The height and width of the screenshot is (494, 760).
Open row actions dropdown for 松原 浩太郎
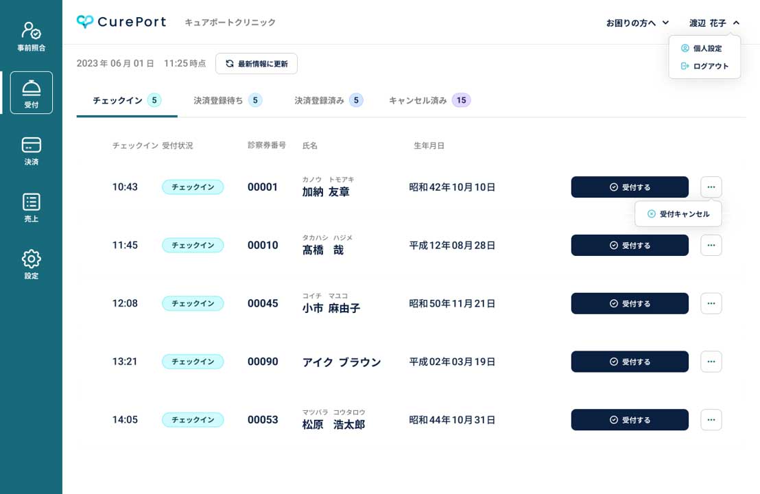[x=711, y=419]
